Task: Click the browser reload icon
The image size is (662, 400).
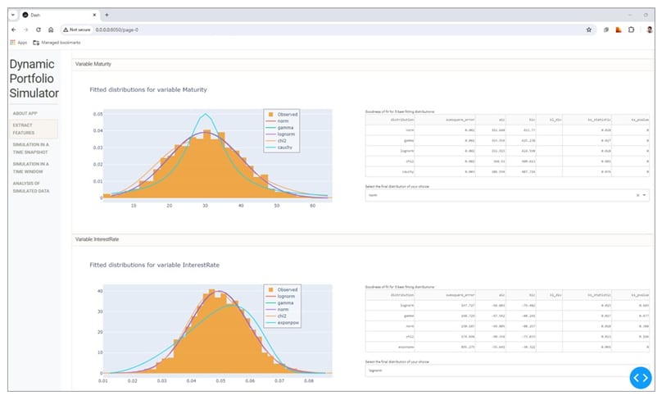Action: pos(39,29)
